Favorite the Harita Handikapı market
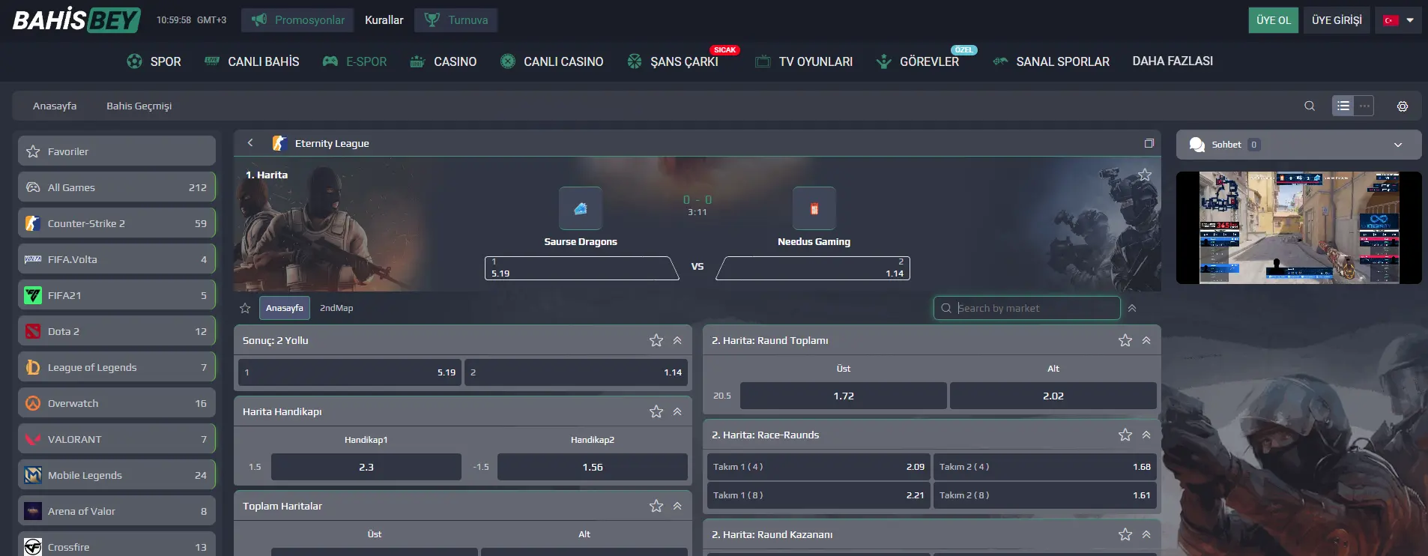This screenshot has height=556, width=1428. coord(656,411)
